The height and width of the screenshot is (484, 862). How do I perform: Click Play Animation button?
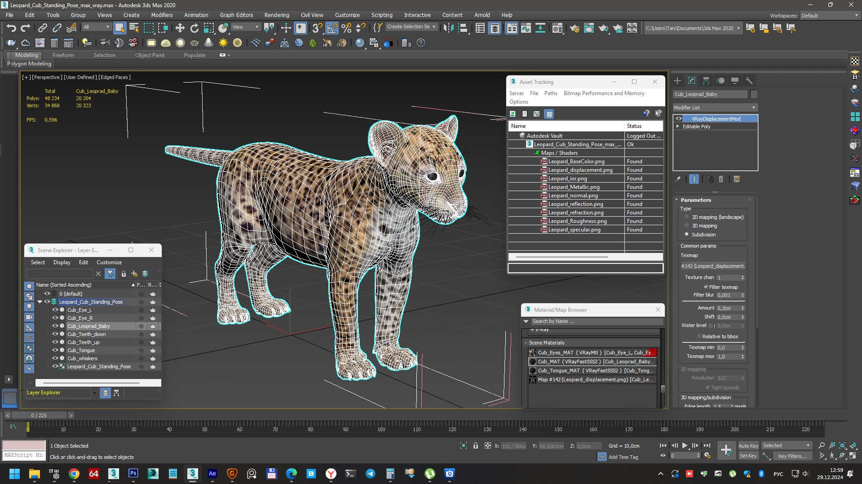click(685, 445)
